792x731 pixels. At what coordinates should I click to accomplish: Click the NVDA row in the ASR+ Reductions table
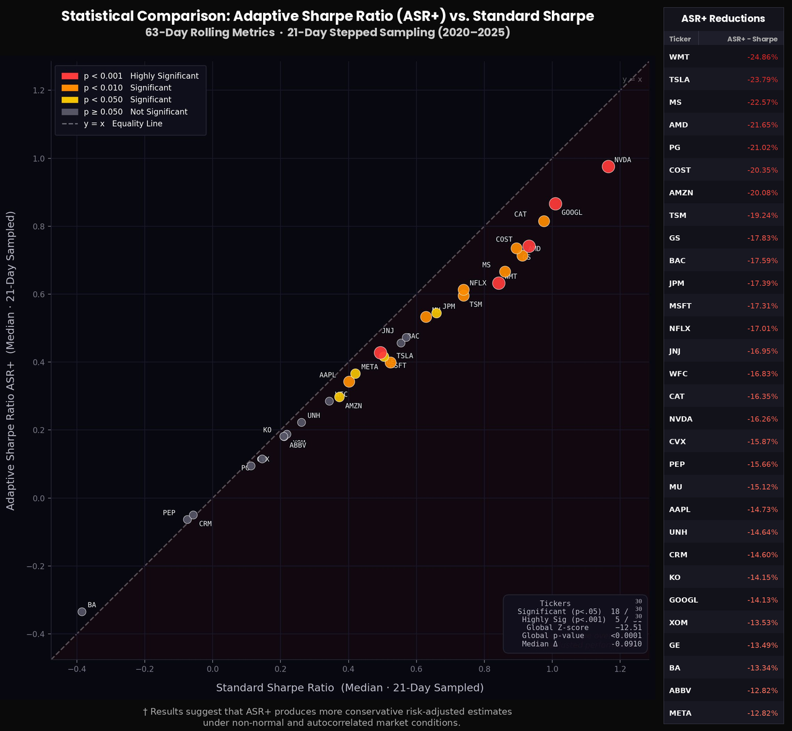coord(723,419)
